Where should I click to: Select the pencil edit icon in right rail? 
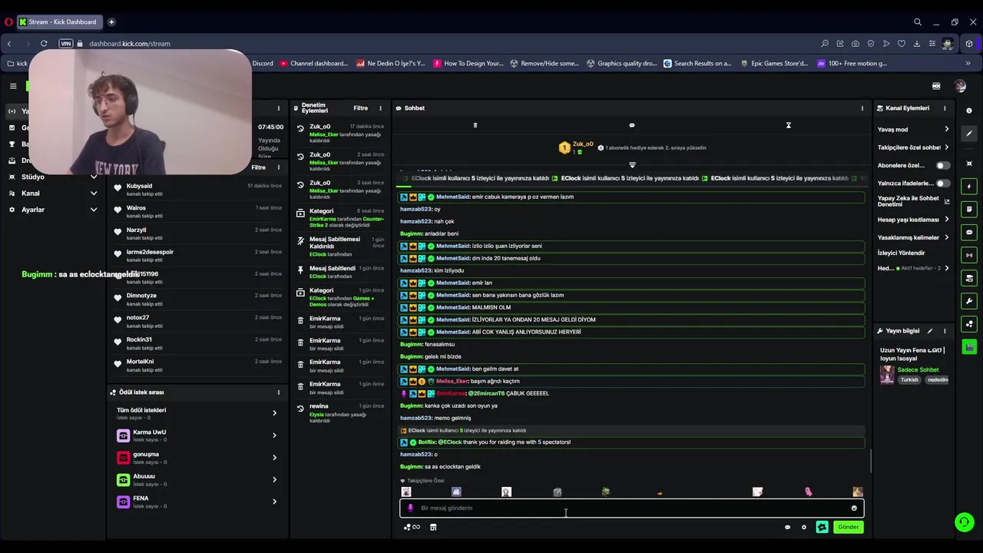tap(969, 133)
